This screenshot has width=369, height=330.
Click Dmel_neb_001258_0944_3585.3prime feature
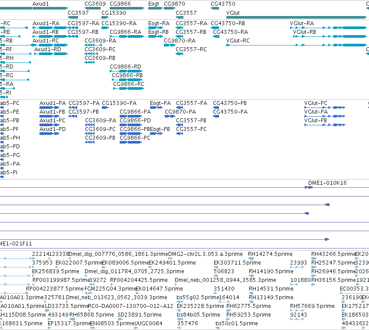click(225, 280)
